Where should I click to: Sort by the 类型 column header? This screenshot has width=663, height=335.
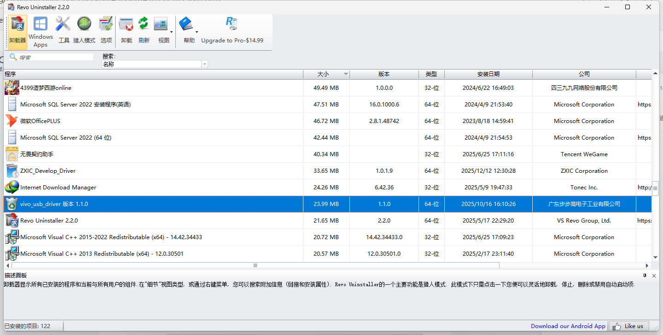pos(431,74)
